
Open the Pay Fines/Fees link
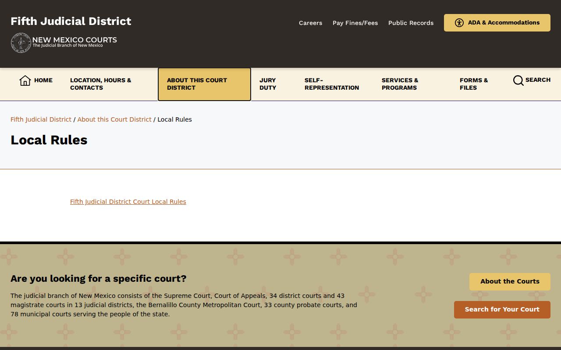tap(355, 23)
